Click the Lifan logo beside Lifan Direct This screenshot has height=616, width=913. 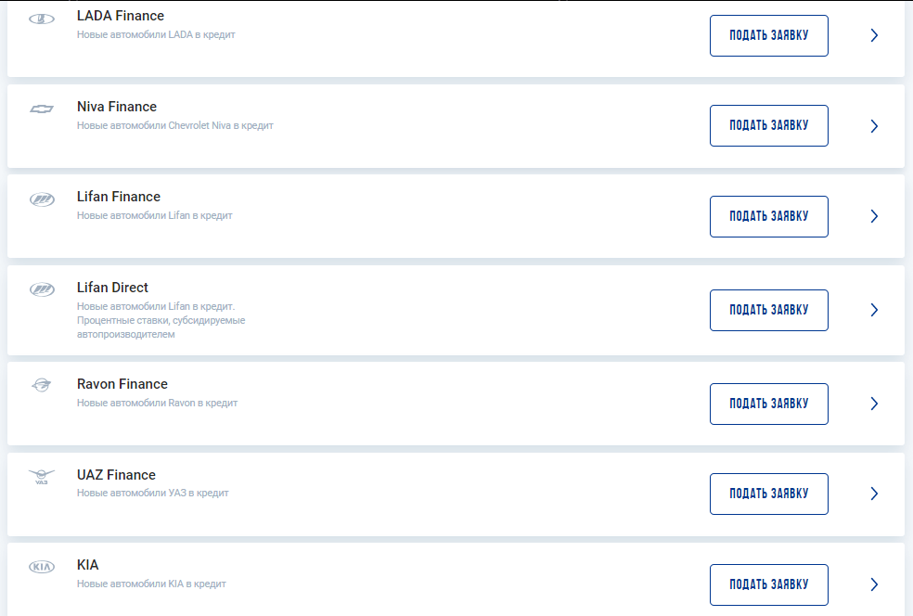(x=42, y=289)
